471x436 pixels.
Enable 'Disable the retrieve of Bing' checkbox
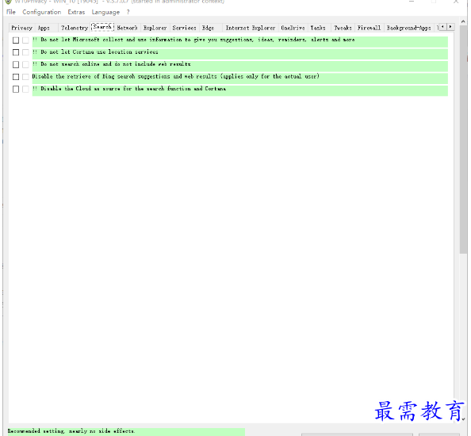pos(16,77)
